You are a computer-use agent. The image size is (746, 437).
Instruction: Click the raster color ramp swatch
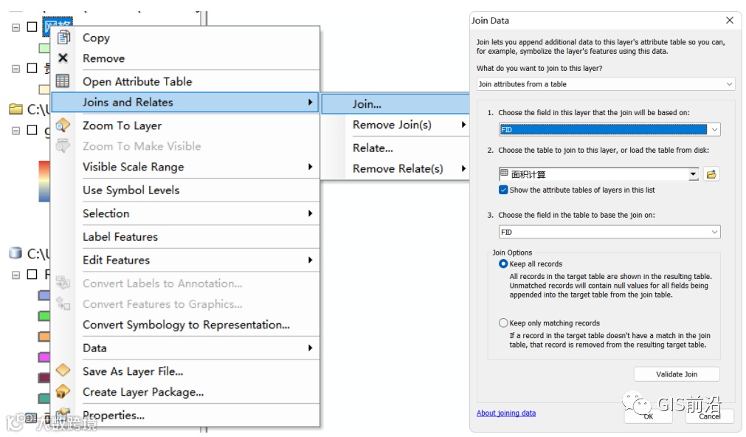tap(44, 182)
